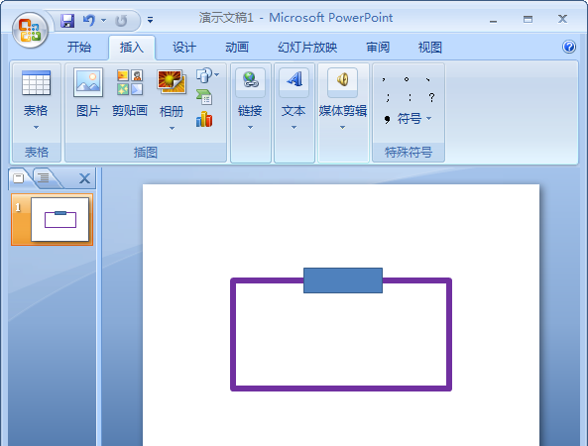The width and height of the screenshot is (588, 446).
Task: Maximize the PowerPoint window
Action: tap(528, 20)
